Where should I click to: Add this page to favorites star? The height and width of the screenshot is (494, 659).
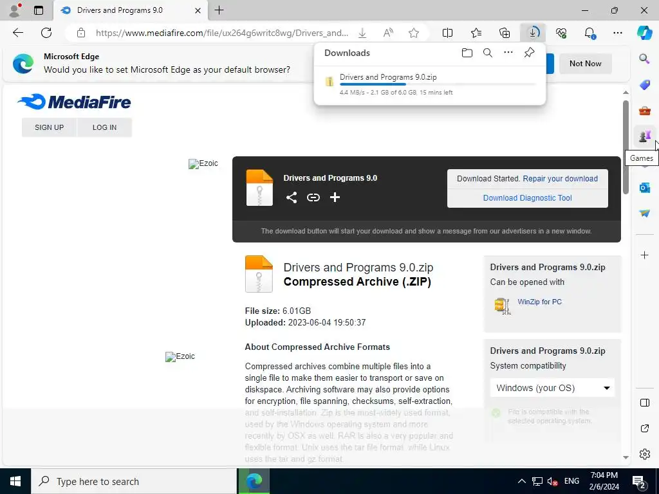point(414,33)
